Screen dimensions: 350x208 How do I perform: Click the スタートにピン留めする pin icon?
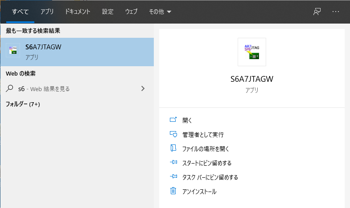tap(173, 163)
